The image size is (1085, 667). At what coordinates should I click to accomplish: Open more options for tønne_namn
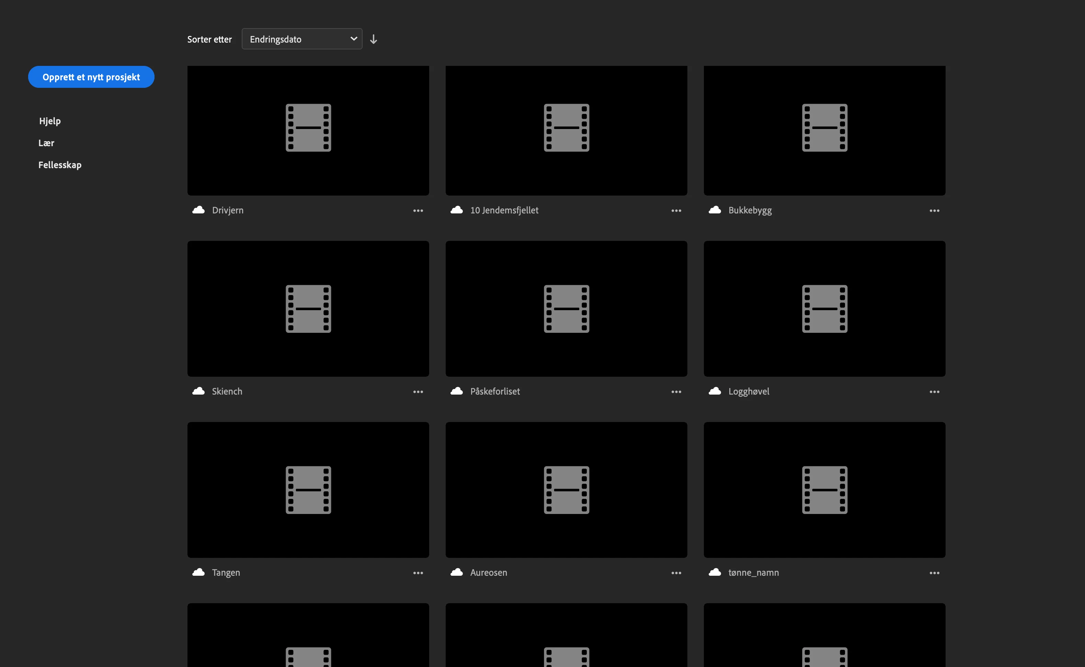(934, 573)
